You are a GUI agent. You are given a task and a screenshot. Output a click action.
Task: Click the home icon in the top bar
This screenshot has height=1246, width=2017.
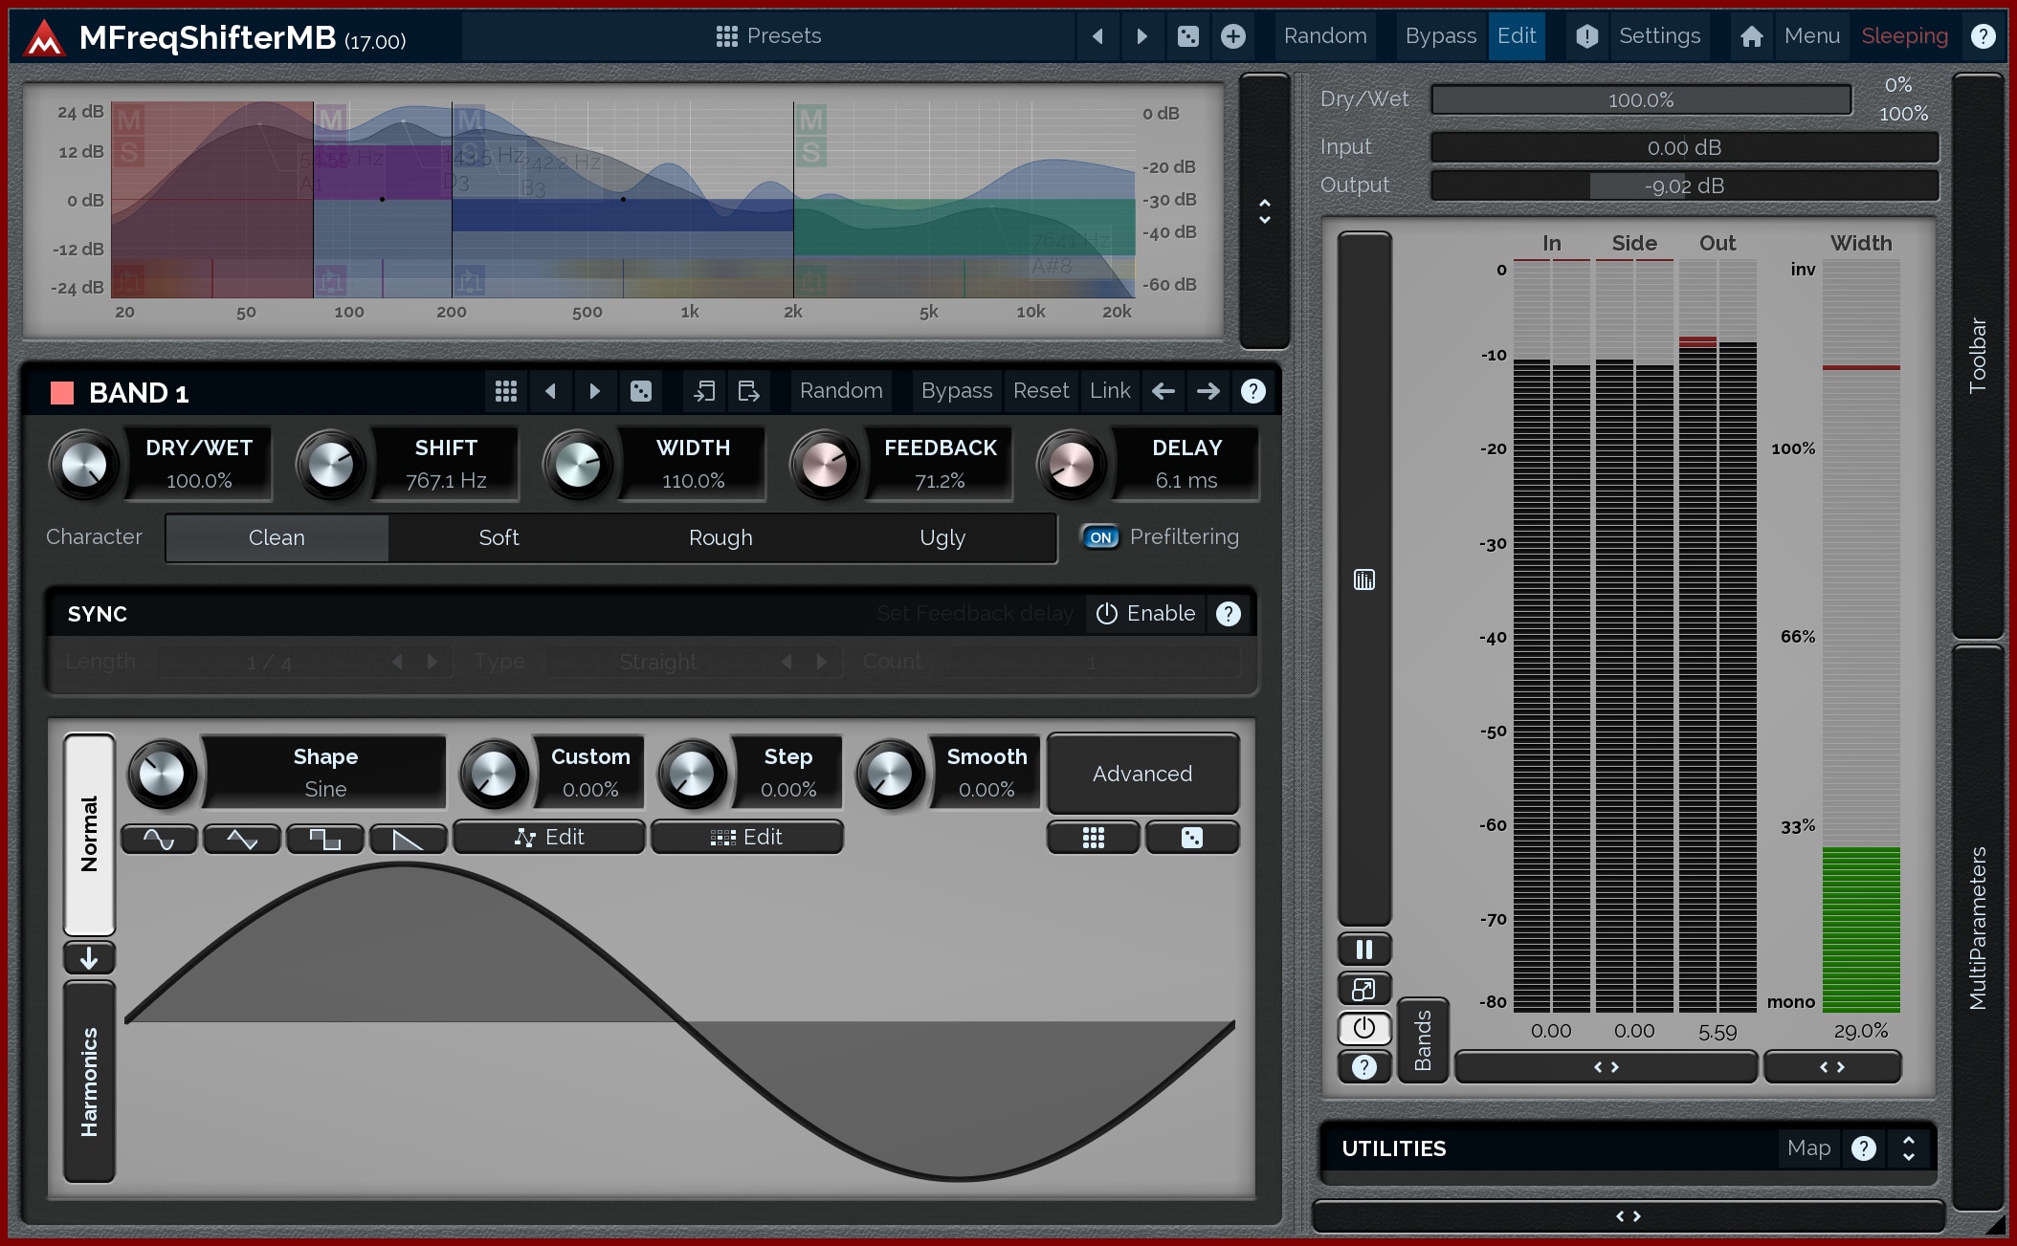[x=1751, y=36]
